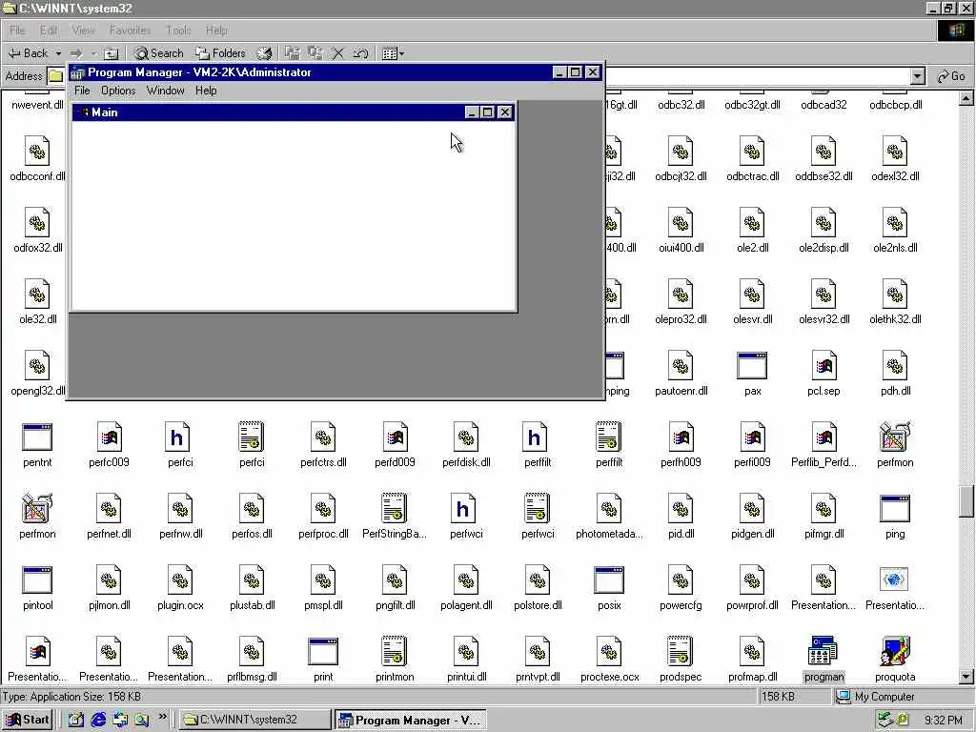This screenshot has width=976, height=732.
Task: Select the pentnt file icon
Action: click(37, 437)
